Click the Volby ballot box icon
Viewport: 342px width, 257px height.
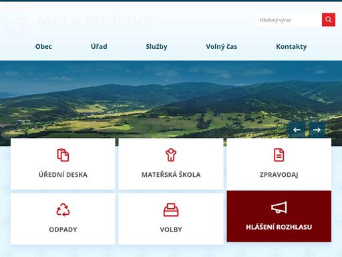coord(171,209)
